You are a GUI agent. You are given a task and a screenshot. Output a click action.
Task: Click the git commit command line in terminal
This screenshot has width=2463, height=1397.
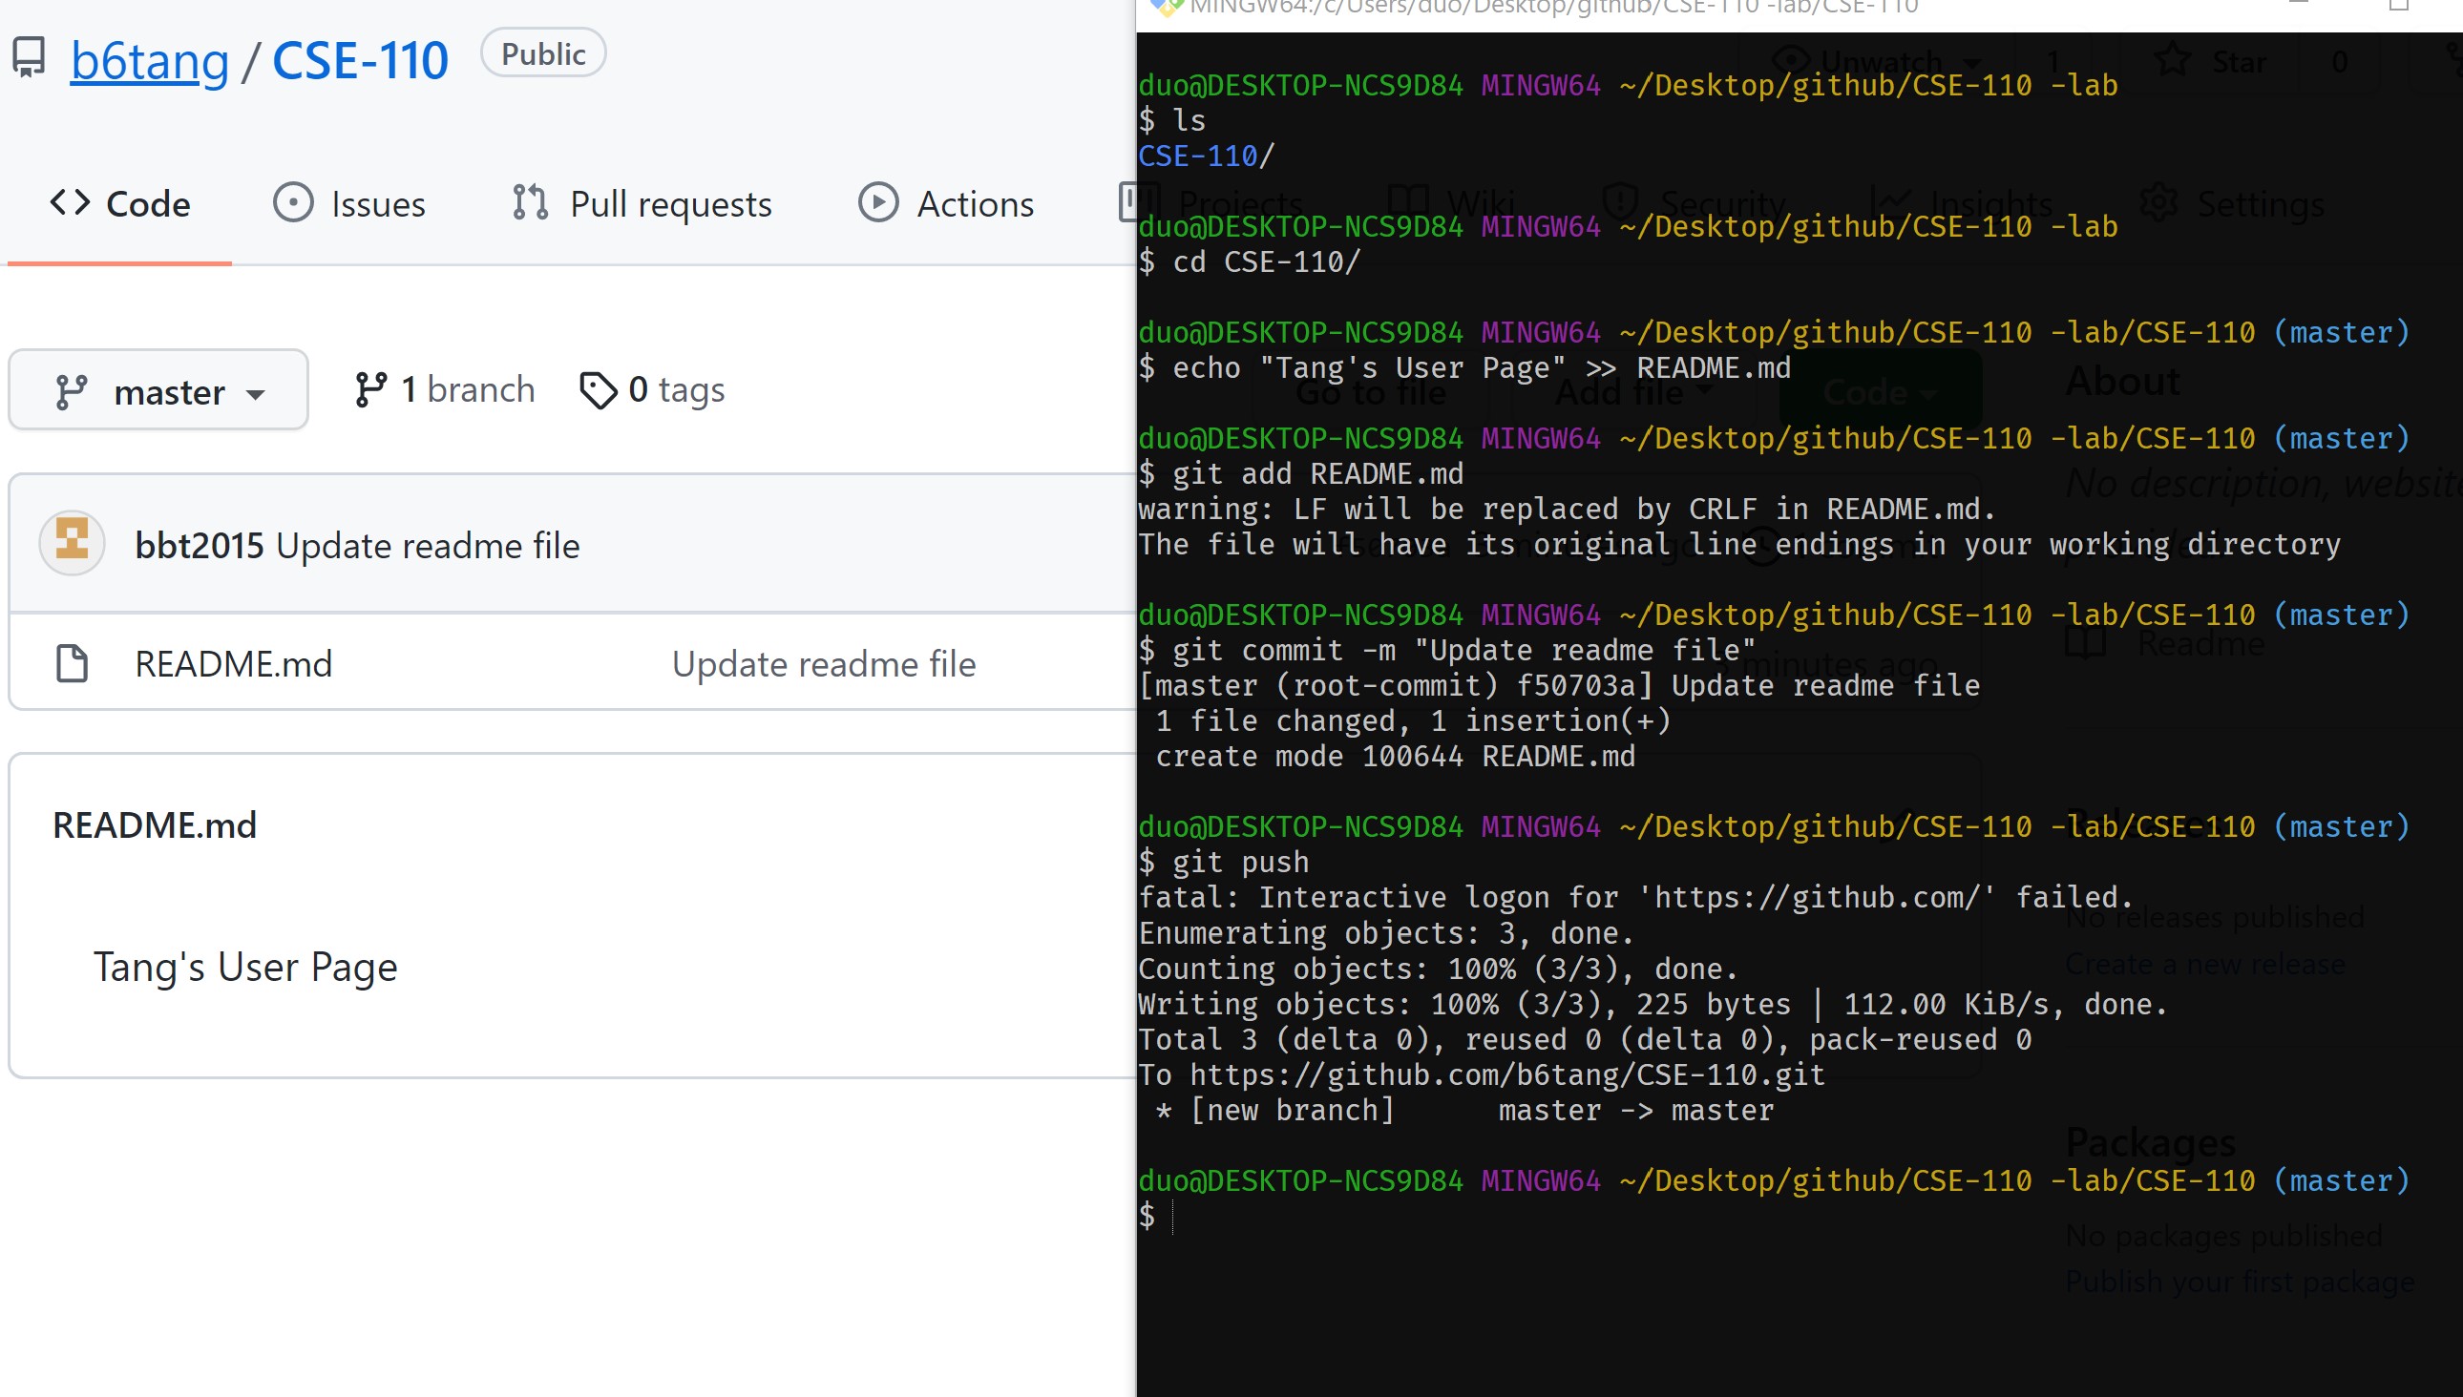1446,651
